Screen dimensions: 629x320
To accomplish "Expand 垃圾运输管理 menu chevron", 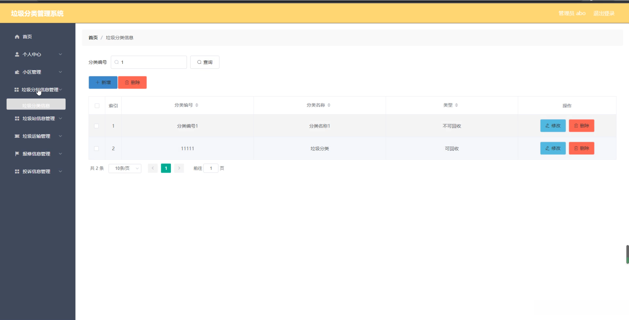I will pos(60,136).
